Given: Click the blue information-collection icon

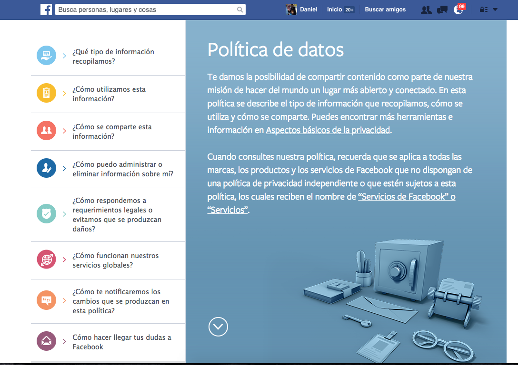Looking at the screenshot, I should pos(46,56).
